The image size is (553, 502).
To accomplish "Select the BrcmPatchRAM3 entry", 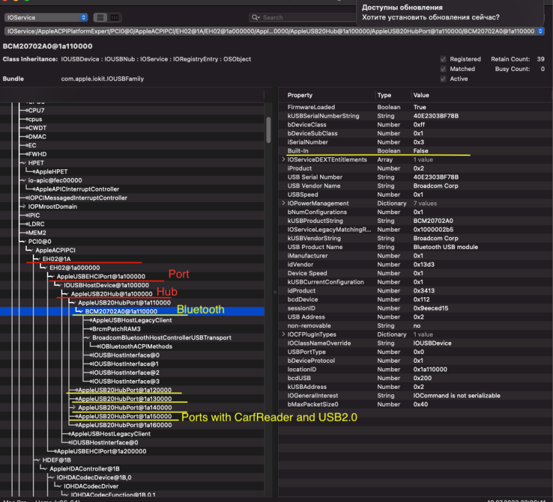I will pos(116,329).
